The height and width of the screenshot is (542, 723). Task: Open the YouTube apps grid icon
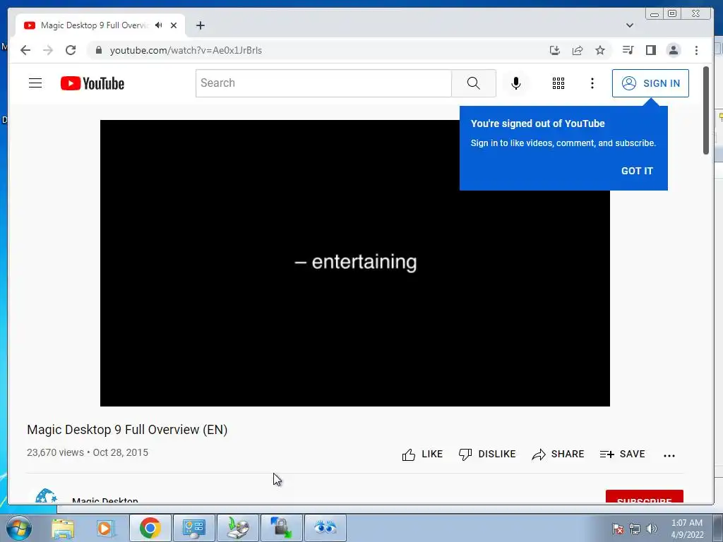click(558, 83)
